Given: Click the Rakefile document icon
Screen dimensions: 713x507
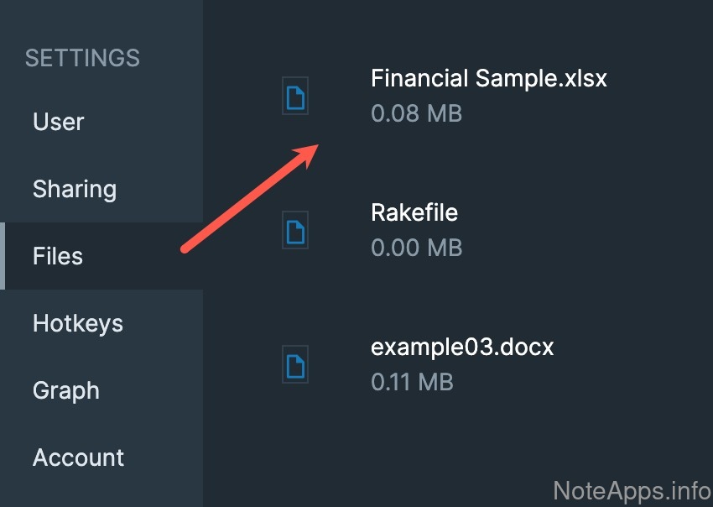Looking at the screenshot, I should click(295, 231).
